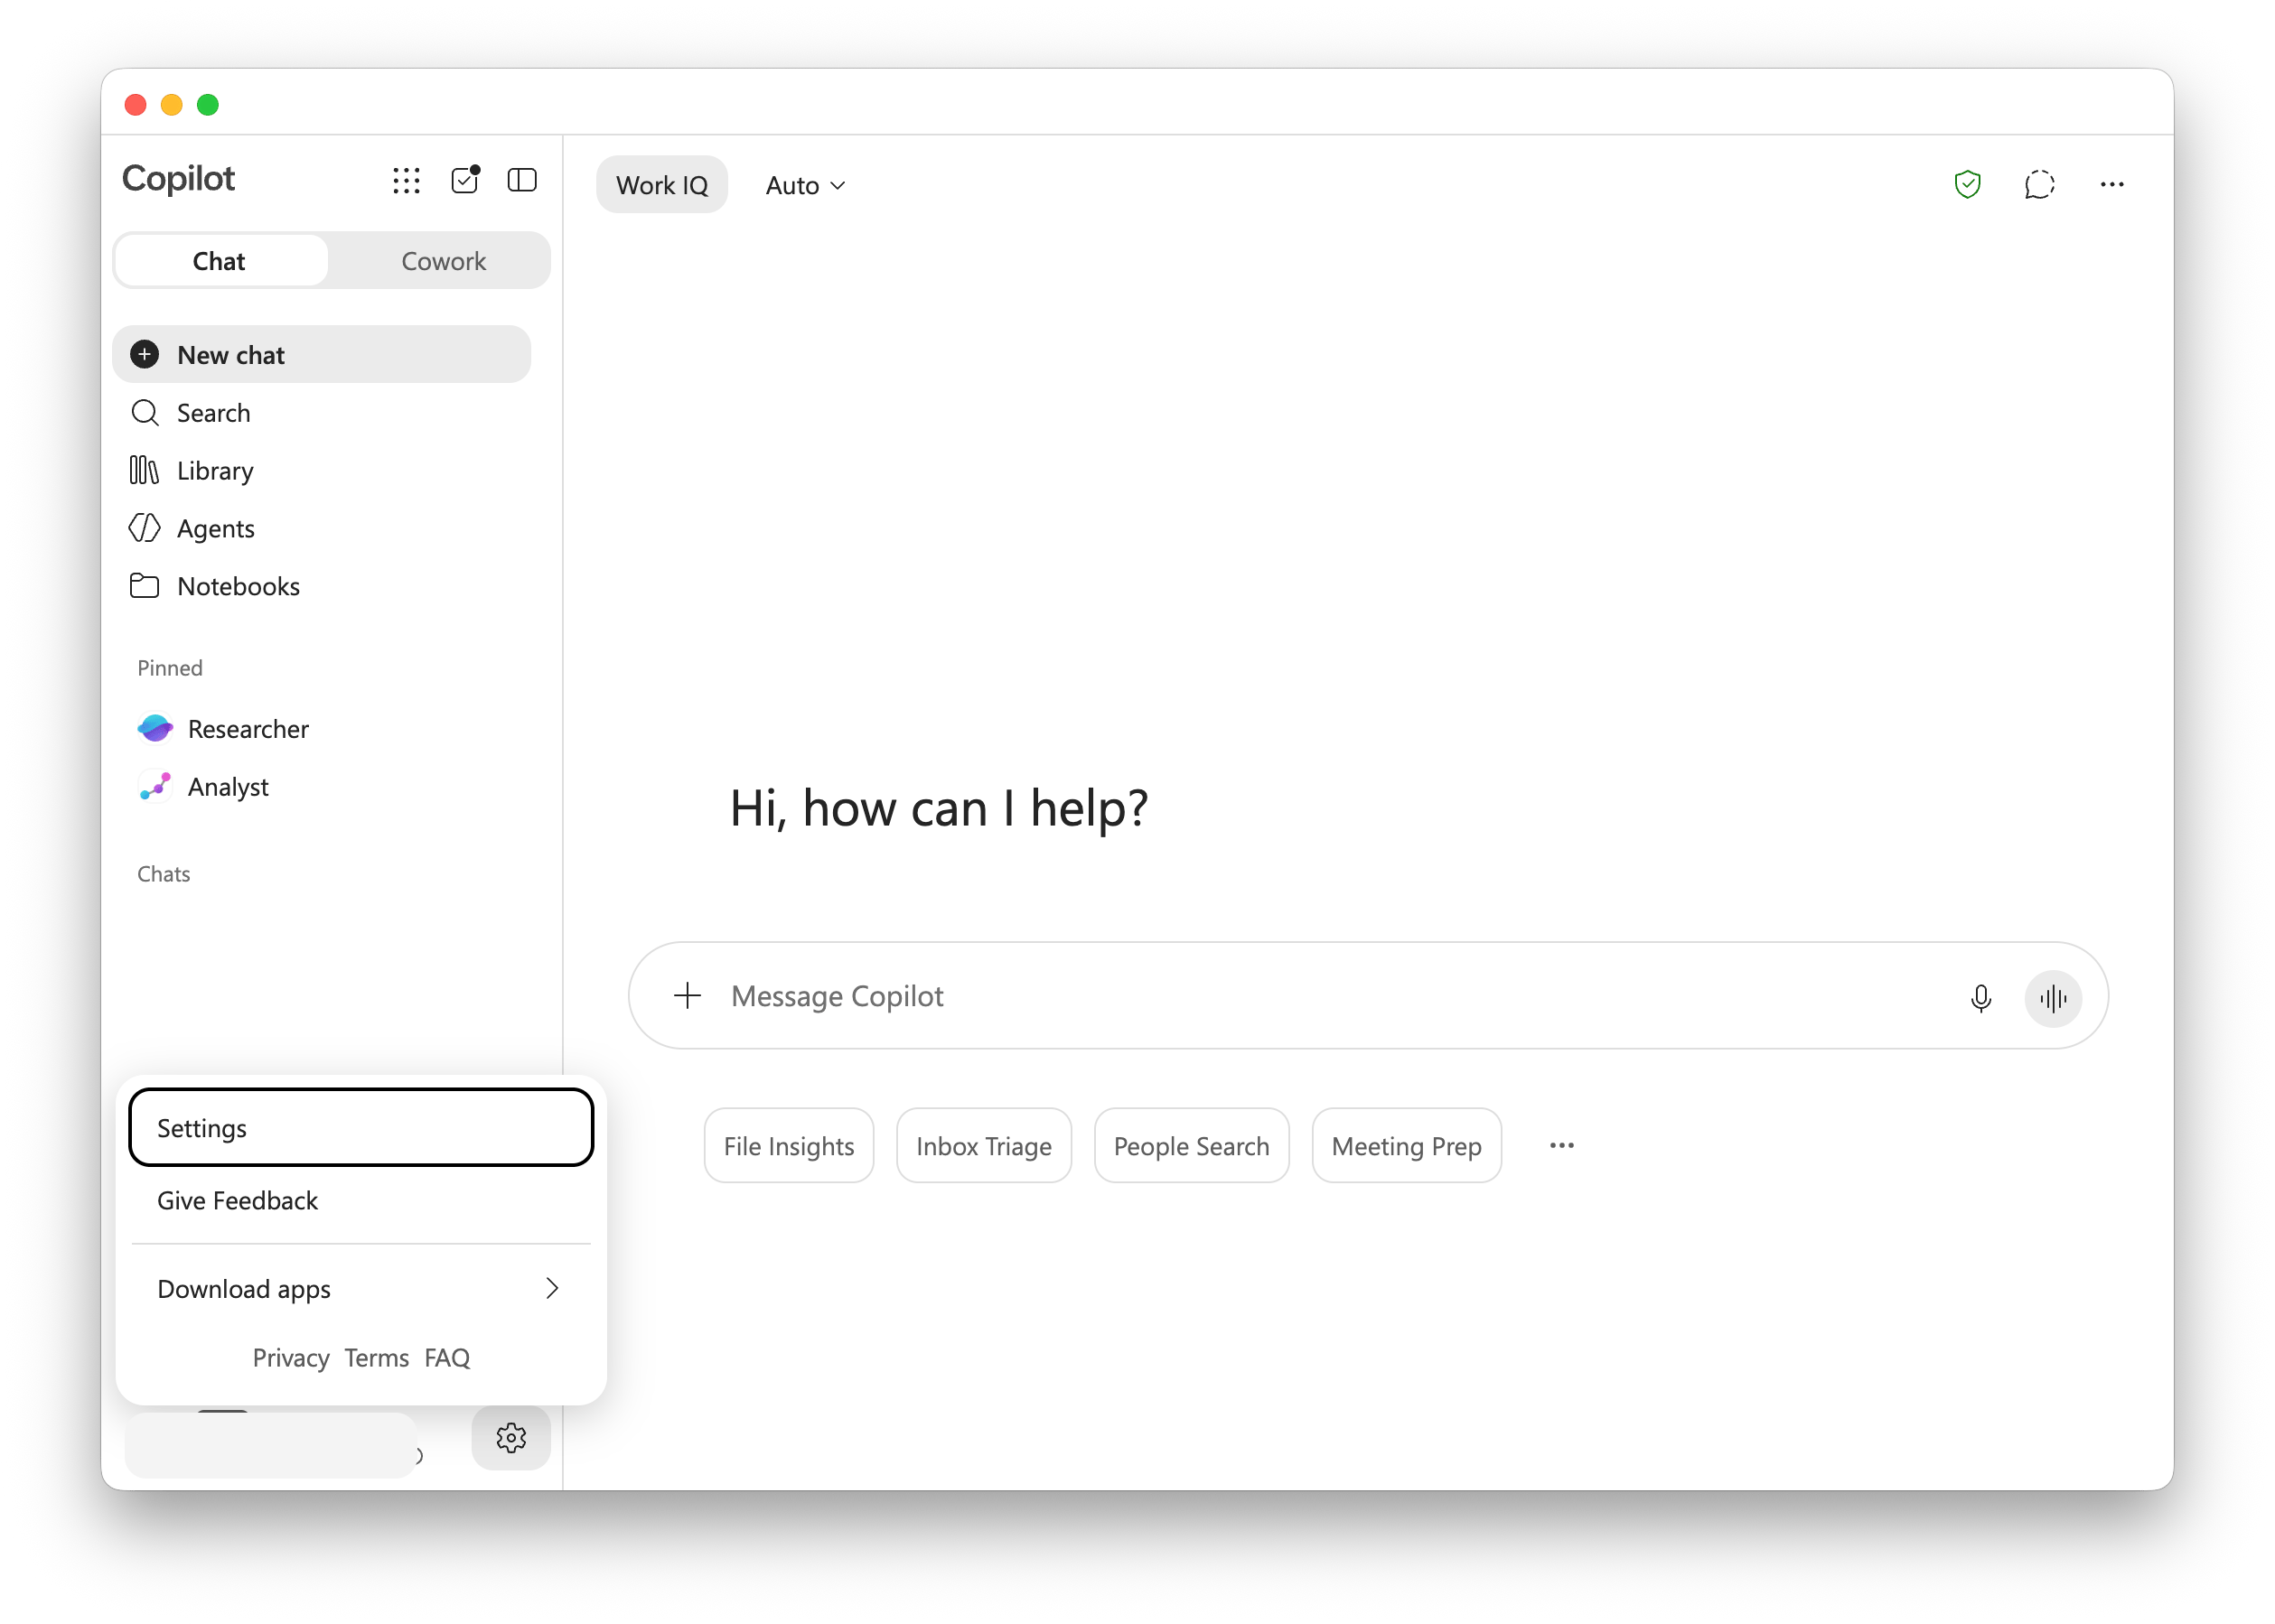Start voice mode waveform button

tap(2053, 998)
